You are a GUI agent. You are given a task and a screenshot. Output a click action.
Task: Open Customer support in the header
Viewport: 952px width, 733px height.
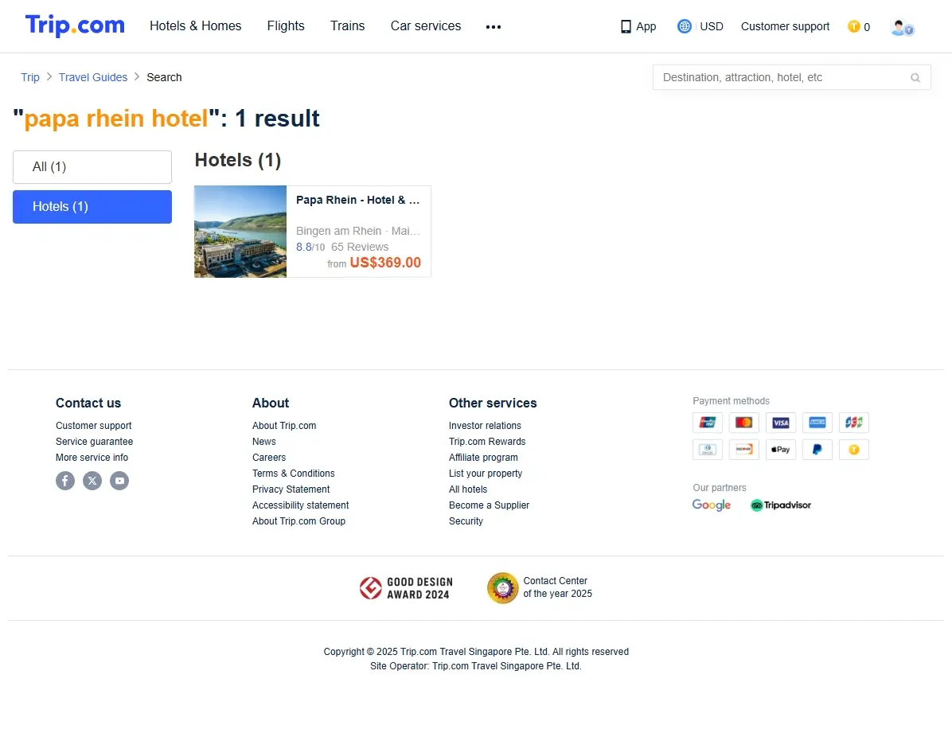pos(785,27)
